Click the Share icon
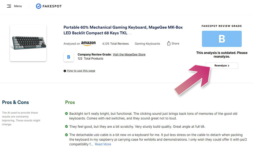253x156 pixels. 169,43
